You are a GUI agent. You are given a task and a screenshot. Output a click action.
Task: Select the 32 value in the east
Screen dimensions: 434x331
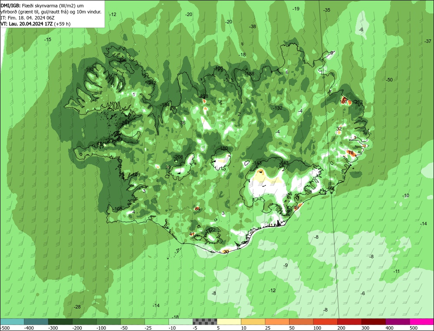[339, 129]
